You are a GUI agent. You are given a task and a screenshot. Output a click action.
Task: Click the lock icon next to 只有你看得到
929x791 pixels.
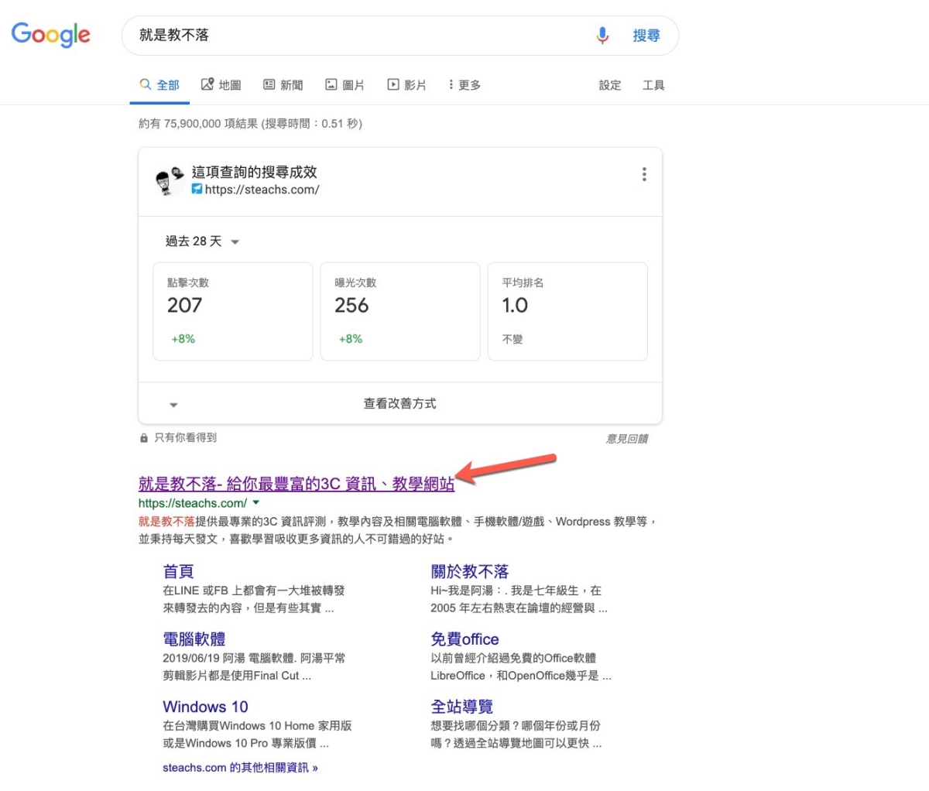point(143,438)
